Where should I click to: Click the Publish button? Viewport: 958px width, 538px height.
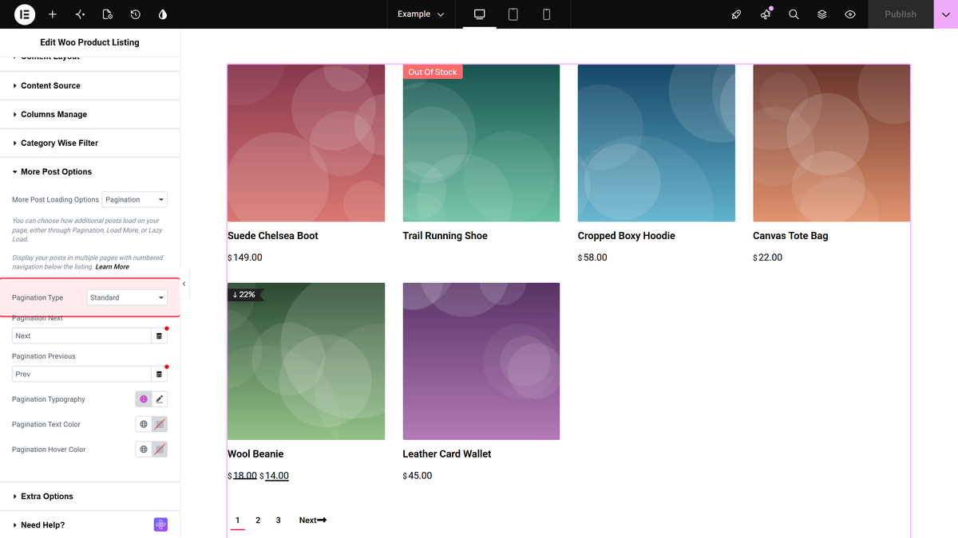(901, 14)
